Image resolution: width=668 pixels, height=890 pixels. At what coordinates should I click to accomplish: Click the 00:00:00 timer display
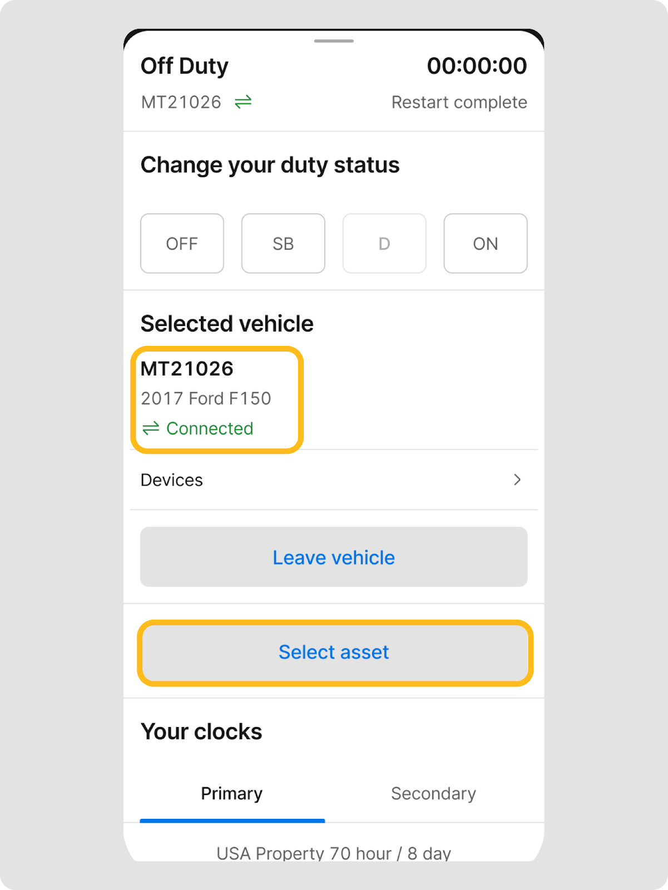click(x=477, y=66)
